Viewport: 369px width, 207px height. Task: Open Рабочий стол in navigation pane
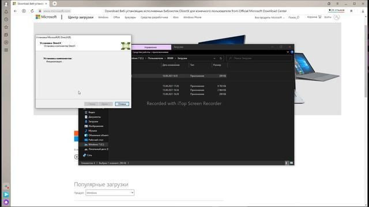click(96, 140)
